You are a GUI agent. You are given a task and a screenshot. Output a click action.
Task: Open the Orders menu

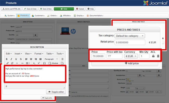coord(52,16)
